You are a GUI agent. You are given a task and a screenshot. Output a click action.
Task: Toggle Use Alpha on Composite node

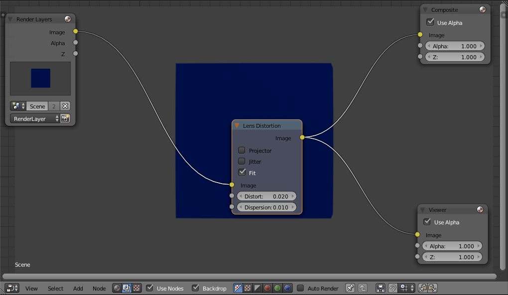430,22
